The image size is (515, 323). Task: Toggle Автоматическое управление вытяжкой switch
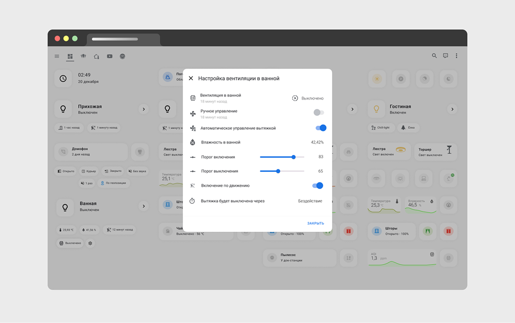click(x=321, y=128)
